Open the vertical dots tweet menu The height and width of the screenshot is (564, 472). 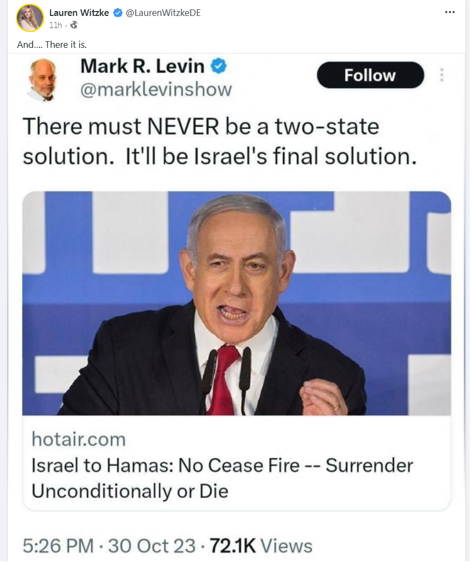442,75
